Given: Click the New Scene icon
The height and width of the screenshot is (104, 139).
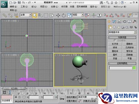Looking at the screenshot, I should pyautogui.click(x=11, y=3).
